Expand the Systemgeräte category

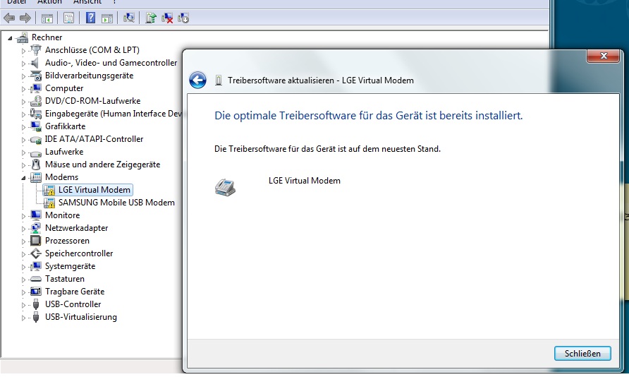pos(23,267)
